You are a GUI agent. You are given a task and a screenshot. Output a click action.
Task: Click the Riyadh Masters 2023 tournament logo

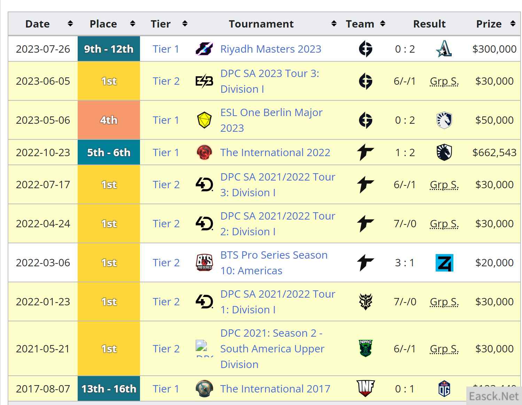(204, 49)
